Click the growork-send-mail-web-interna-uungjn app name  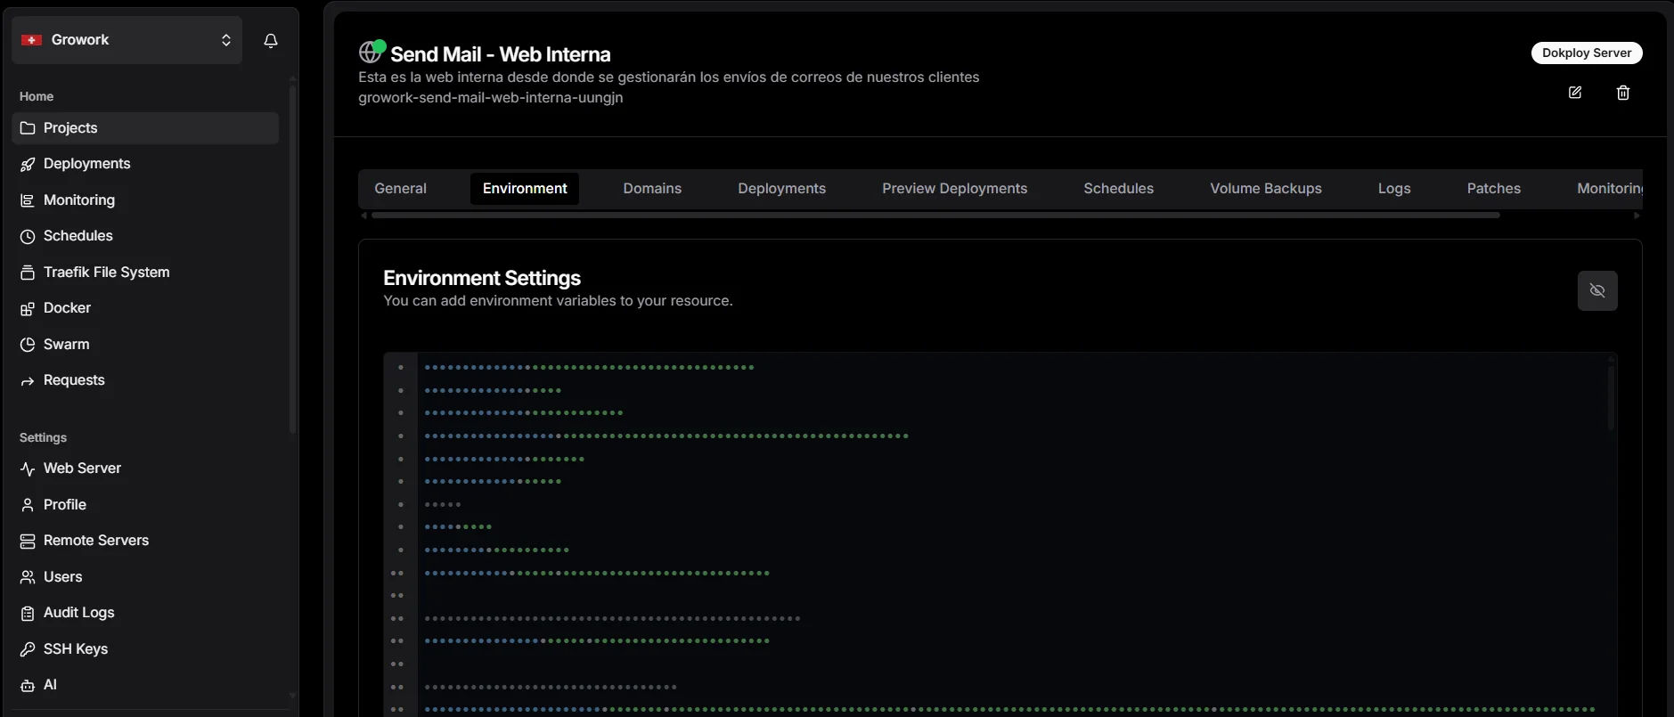pyautogui.click(x=491, y=98)
